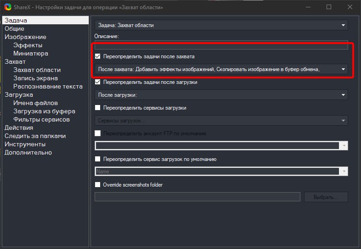Screen dimensions: 361x249
Task: Open the После захвата tasks dropdown
Action: click(221, 69)
